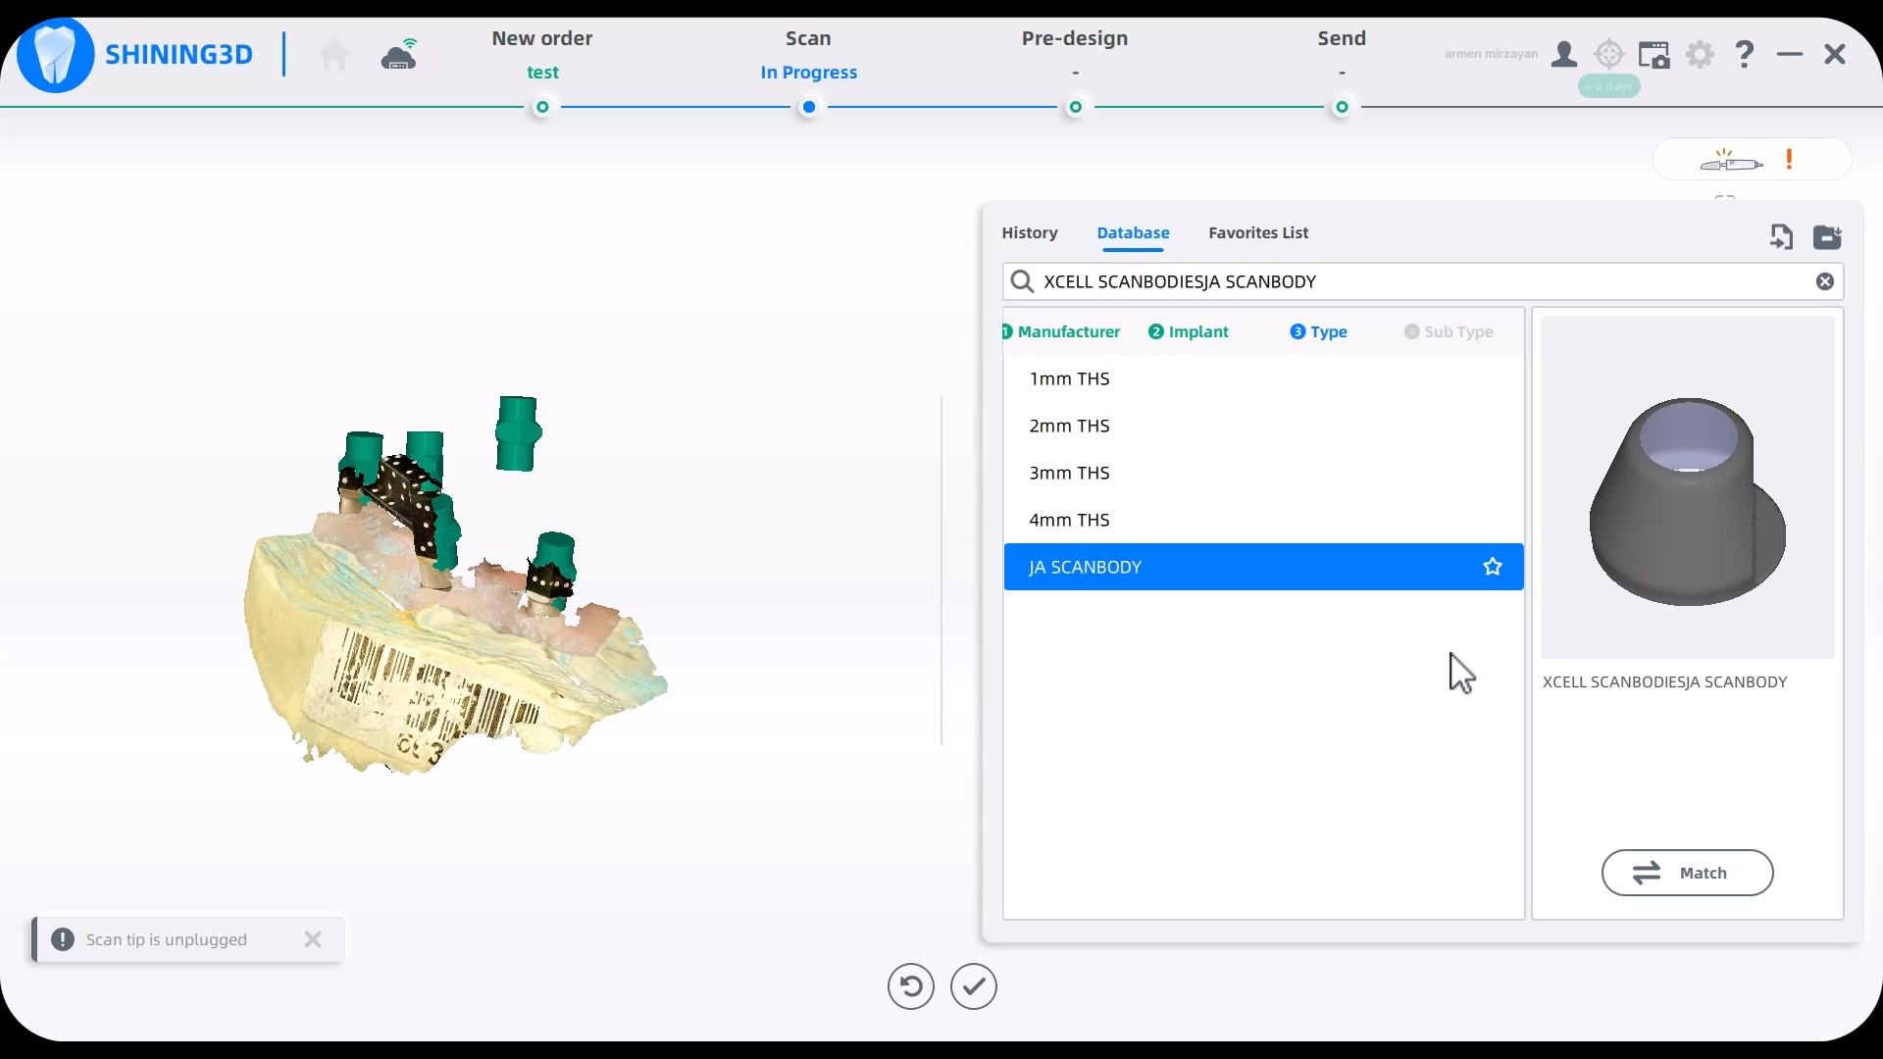Viewport: 1883px width, 1059px height.
Task: Go to the Type step
Action: click(x=1319, y=331)
